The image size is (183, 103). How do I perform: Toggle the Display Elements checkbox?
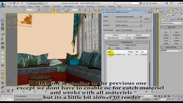pos(124,45)
